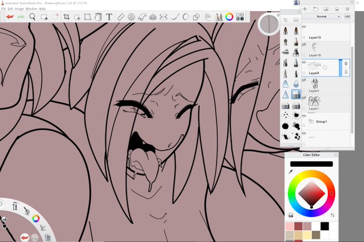Viewport: 364px width, 242px height.
Task: Select the selected gradient fill brush
Action: (296, 94)
